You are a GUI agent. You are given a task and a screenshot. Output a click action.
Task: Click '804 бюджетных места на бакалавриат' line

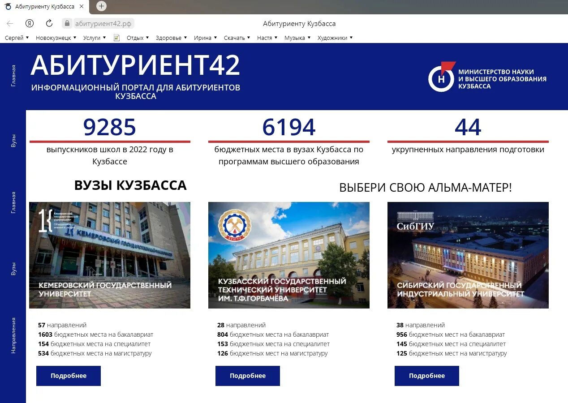click(x=273, y=334)
